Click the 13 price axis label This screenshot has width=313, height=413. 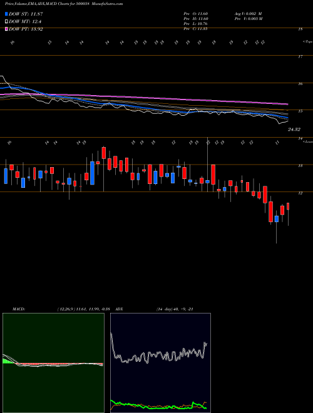[x=300, y=166]
